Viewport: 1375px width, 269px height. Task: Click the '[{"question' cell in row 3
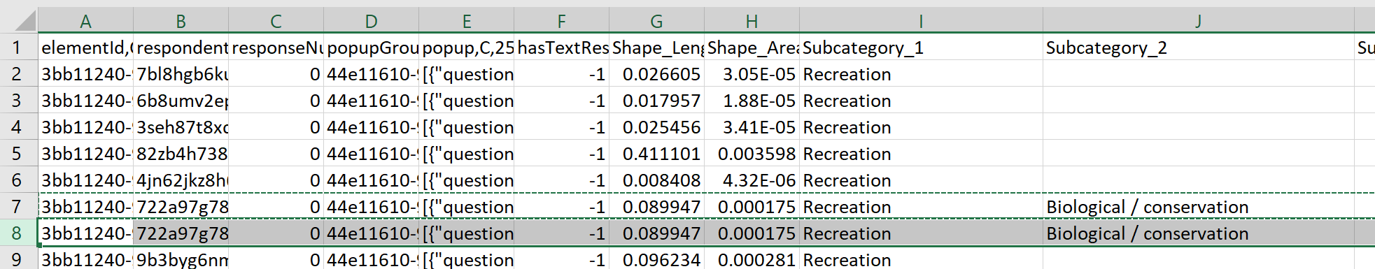[x=466, y=101]
